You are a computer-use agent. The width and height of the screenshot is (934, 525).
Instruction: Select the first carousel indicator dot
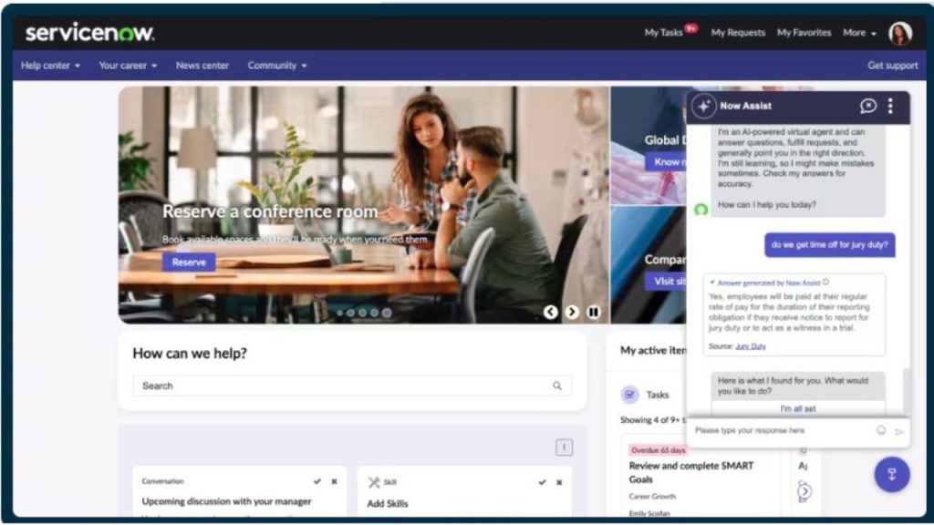pos(339,313)
